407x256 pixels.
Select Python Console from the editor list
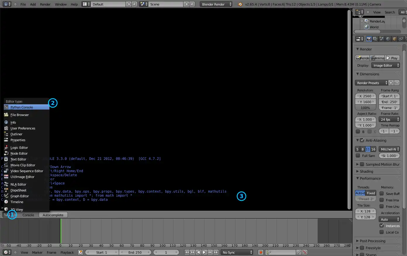[21, 107]
